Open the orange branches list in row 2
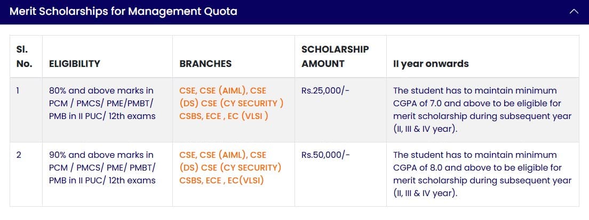This screenshot has width=589, height=220. point(230,168)
